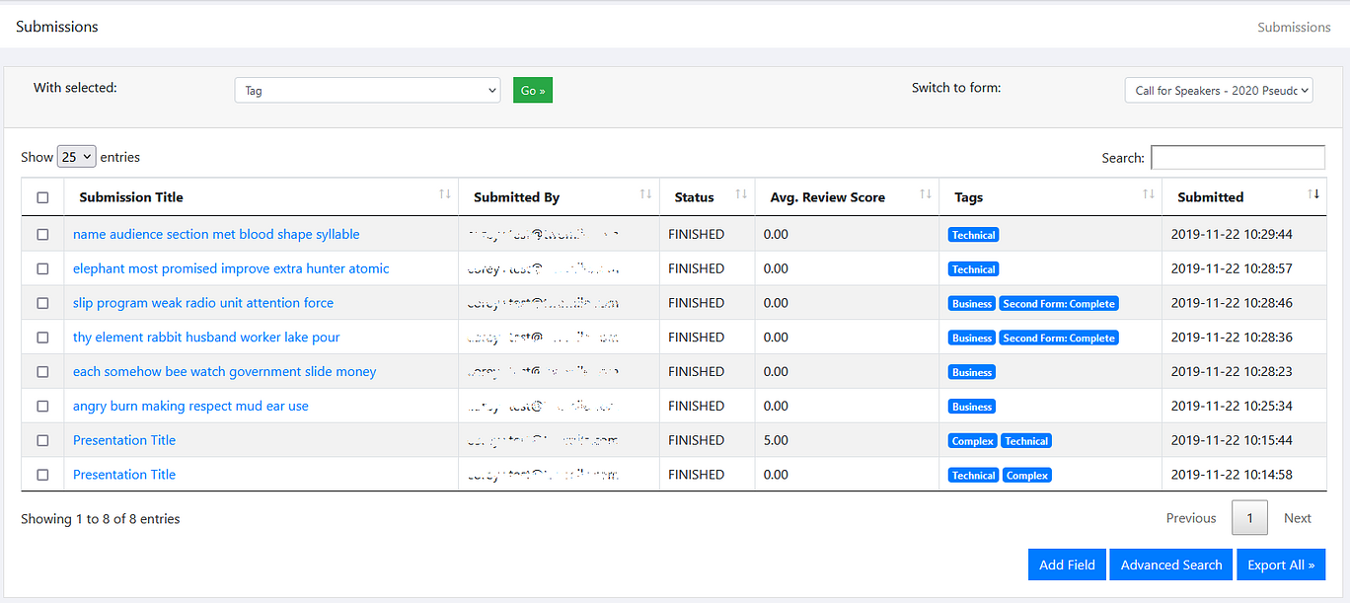This screenshot has height=603, width=1350.
Task: Check box for Presentation Title scored 5.00
Action: 42,440
